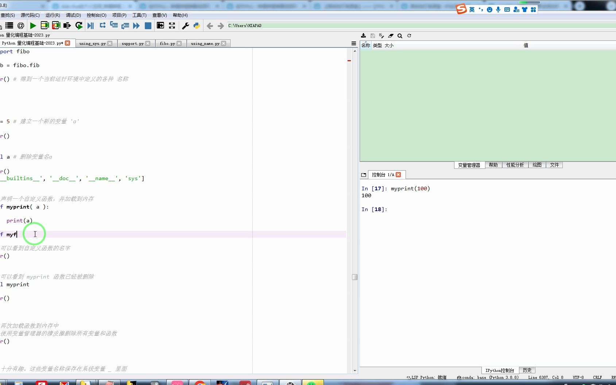Maximize current pane icon
This screenshot has width=616, height=385.
(160, 26)
